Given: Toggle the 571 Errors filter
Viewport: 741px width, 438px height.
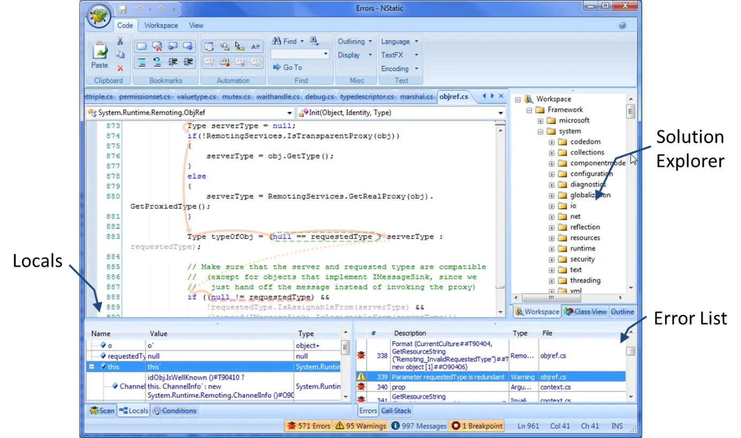Looking at the screenshot, I should [x=309, y=426].
